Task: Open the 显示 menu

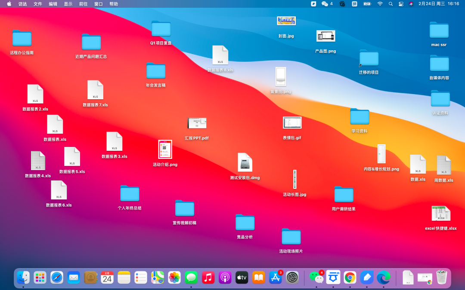Action: (68, 4)
